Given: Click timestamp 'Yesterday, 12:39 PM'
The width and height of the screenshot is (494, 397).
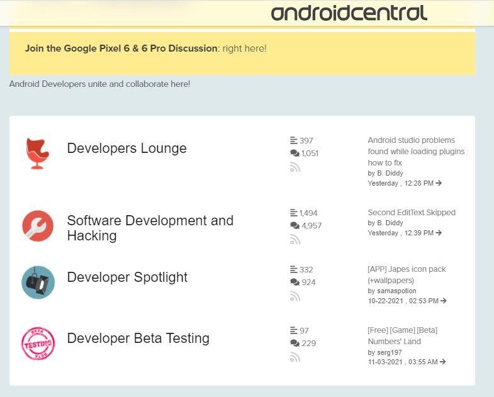Looking at the screenshot, I should tap(400, 233).
